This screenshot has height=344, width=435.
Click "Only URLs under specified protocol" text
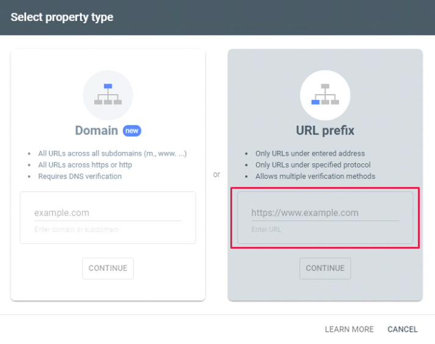coord(313,165)
